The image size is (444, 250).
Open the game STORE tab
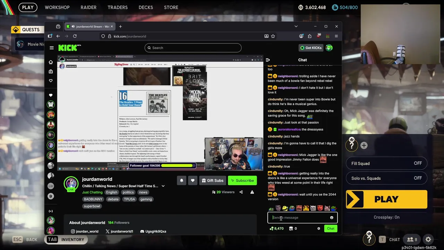(x=171, y=7)
